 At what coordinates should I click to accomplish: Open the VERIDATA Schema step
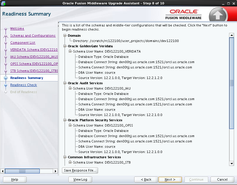click(x=34, y=50)
